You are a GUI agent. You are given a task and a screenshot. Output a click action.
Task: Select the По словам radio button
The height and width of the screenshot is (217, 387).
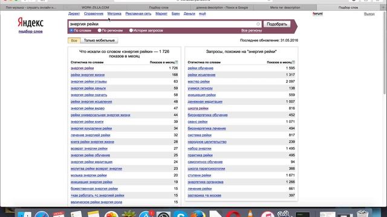tap(71, 31)
